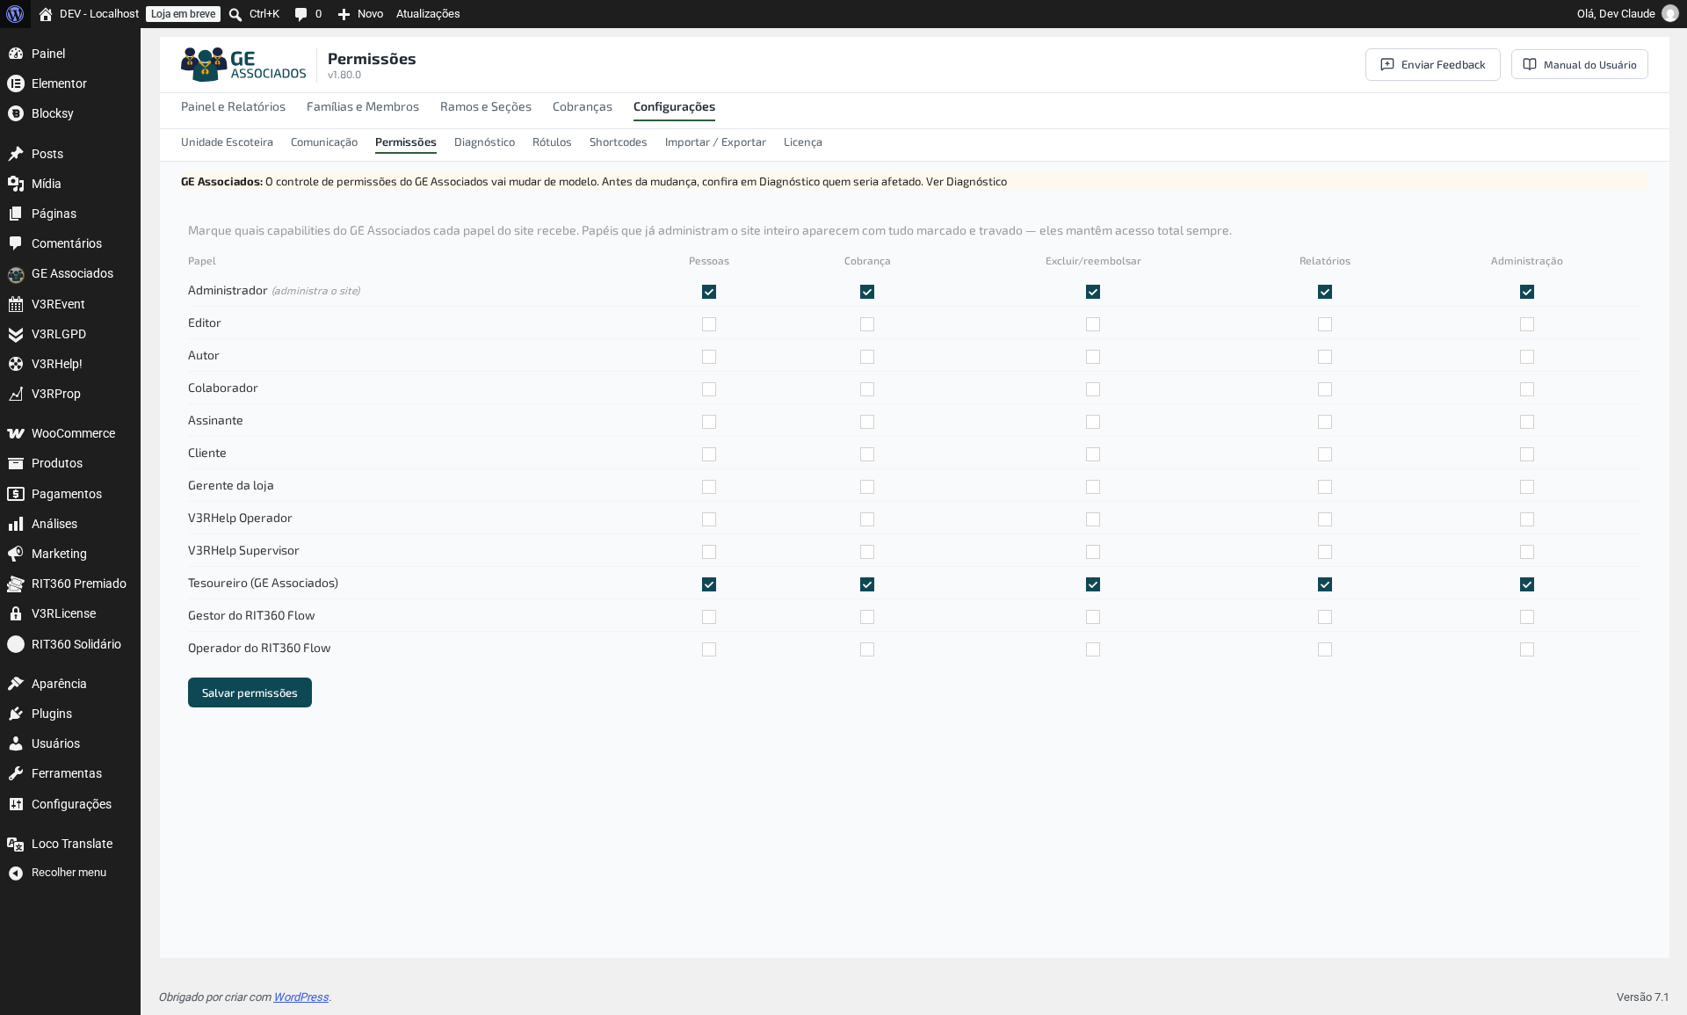Select the Diagnóstico sub-tab

[x=484, y=142]
